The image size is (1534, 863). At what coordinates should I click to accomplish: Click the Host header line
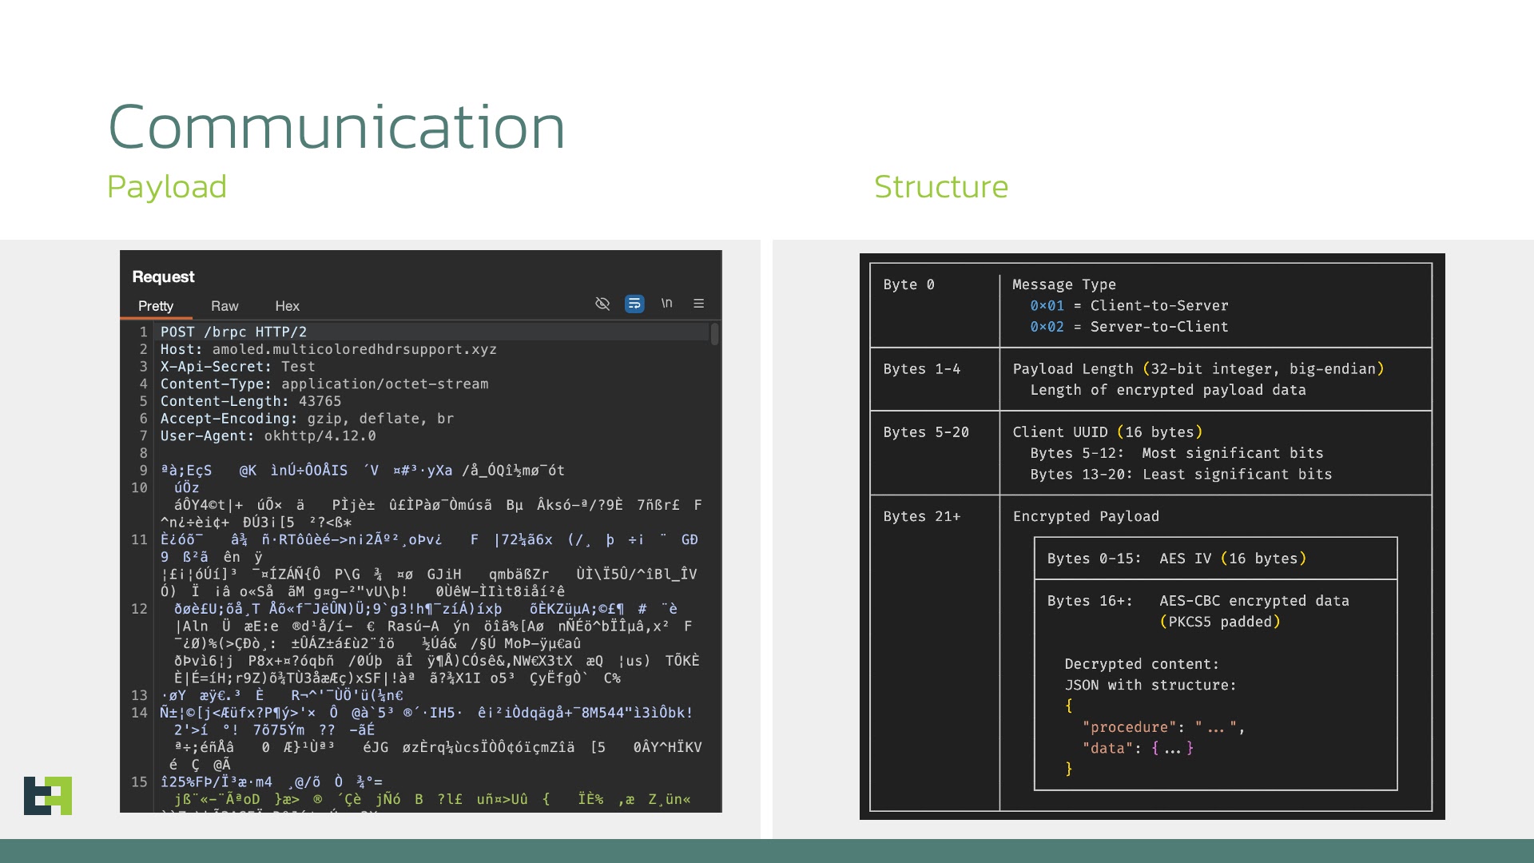click(328, 349)
